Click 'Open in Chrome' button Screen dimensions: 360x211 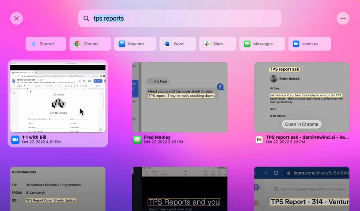coord(302,124)
